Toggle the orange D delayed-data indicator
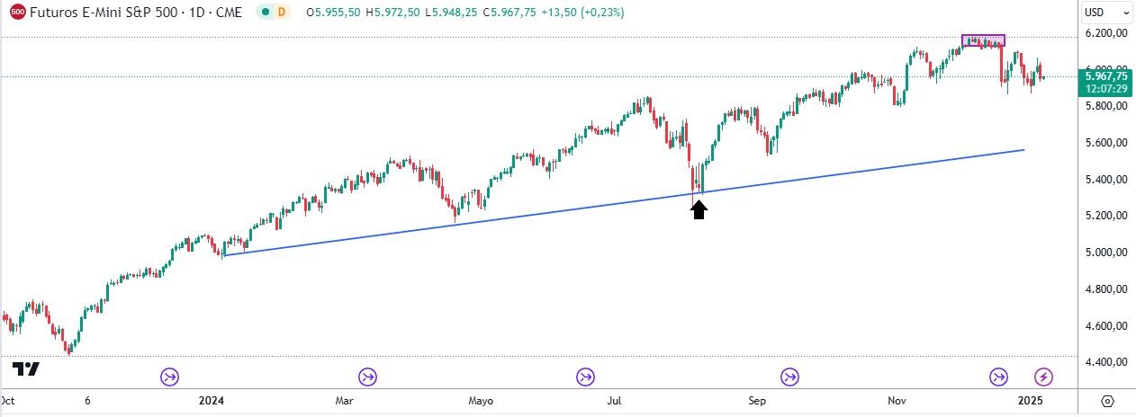The width and height of the screenshot is (1136, 417). 282,13
